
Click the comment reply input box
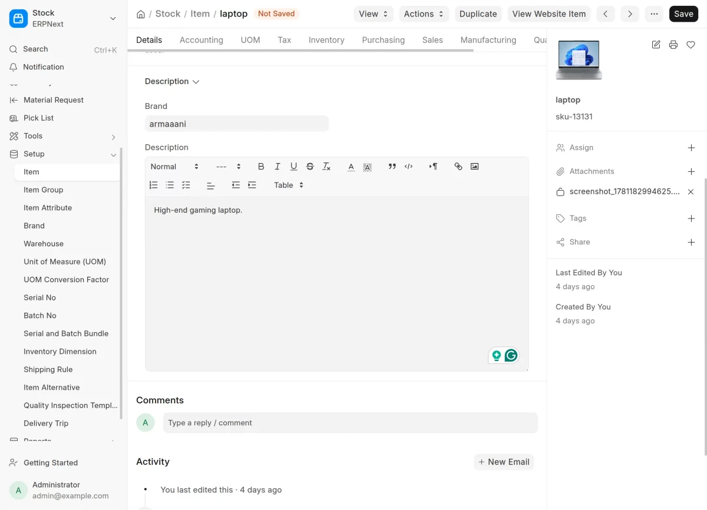tap(351, 423)
